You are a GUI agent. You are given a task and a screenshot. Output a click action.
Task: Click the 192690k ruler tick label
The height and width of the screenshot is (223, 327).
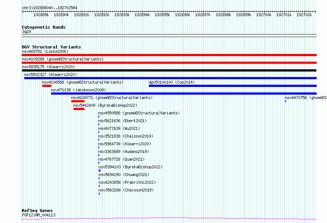coord(61,15)
